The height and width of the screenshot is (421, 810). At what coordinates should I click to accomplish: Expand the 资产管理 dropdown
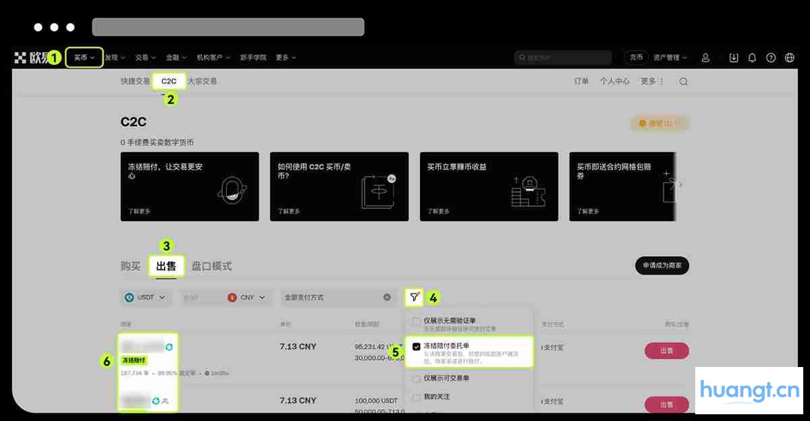coord(669,57)
